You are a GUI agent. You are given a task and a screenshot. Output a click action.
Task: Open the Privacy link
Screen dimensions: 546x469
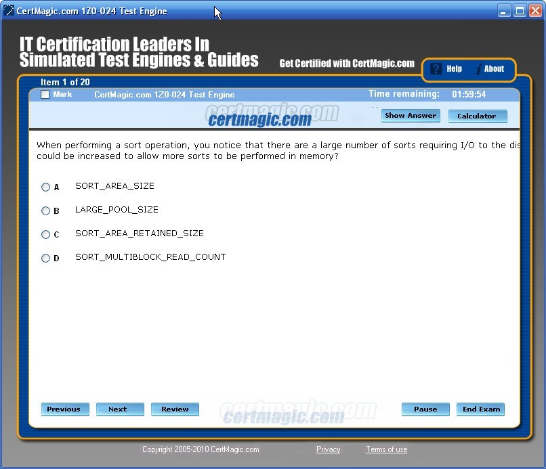[x=328, y=449]
